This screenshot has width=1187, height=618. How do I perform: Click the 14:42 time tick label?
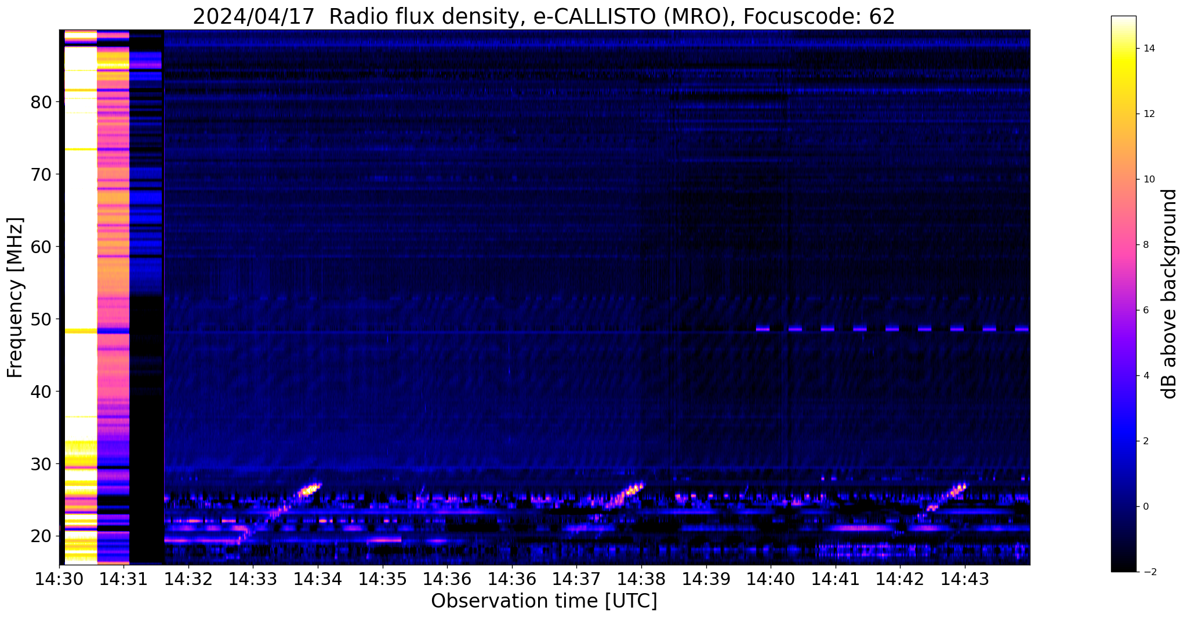(x=900, y=578)
